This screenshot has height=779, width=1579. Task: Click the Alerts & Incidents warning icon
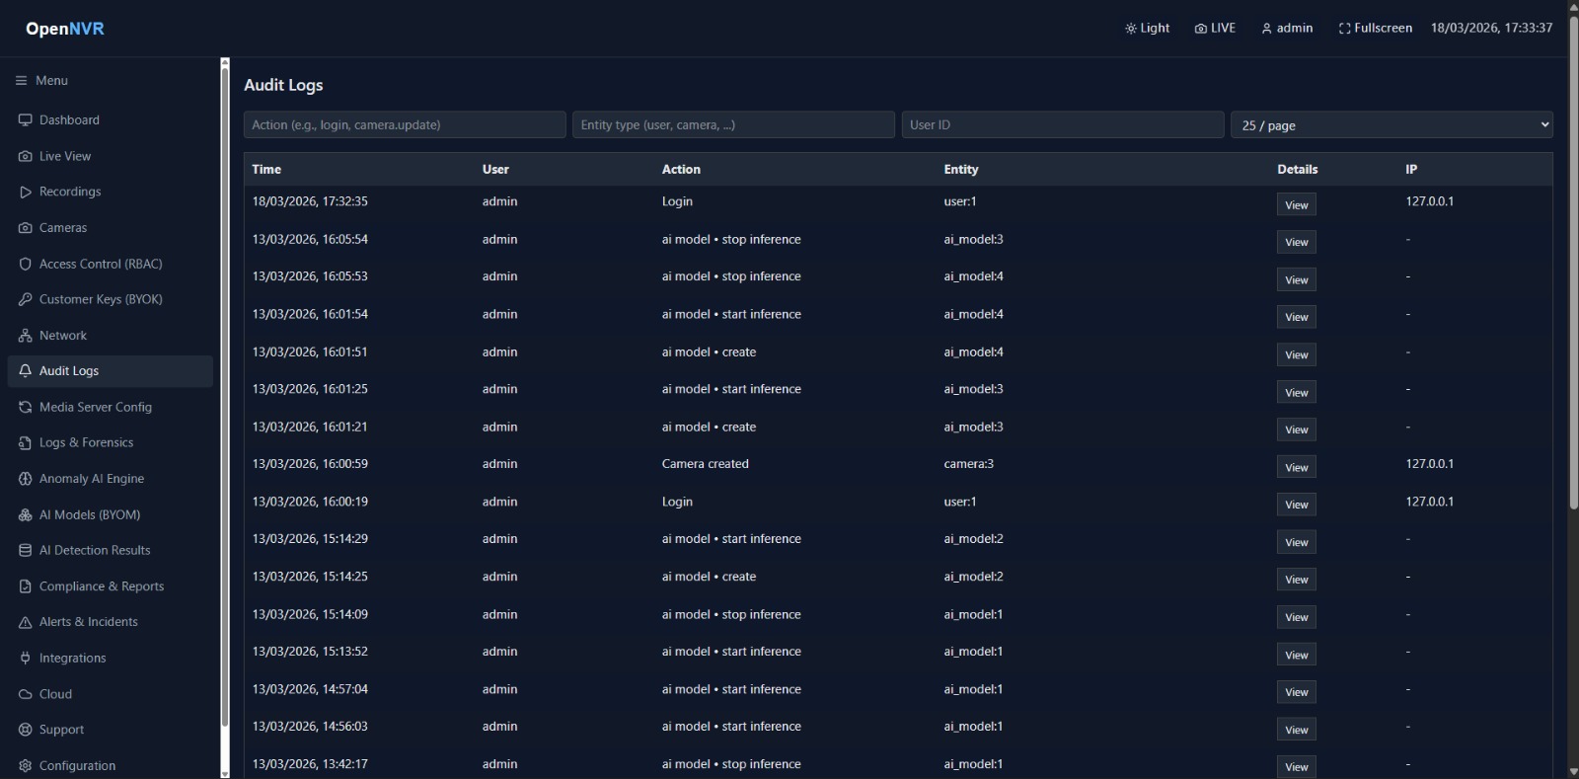pos(26,622)
